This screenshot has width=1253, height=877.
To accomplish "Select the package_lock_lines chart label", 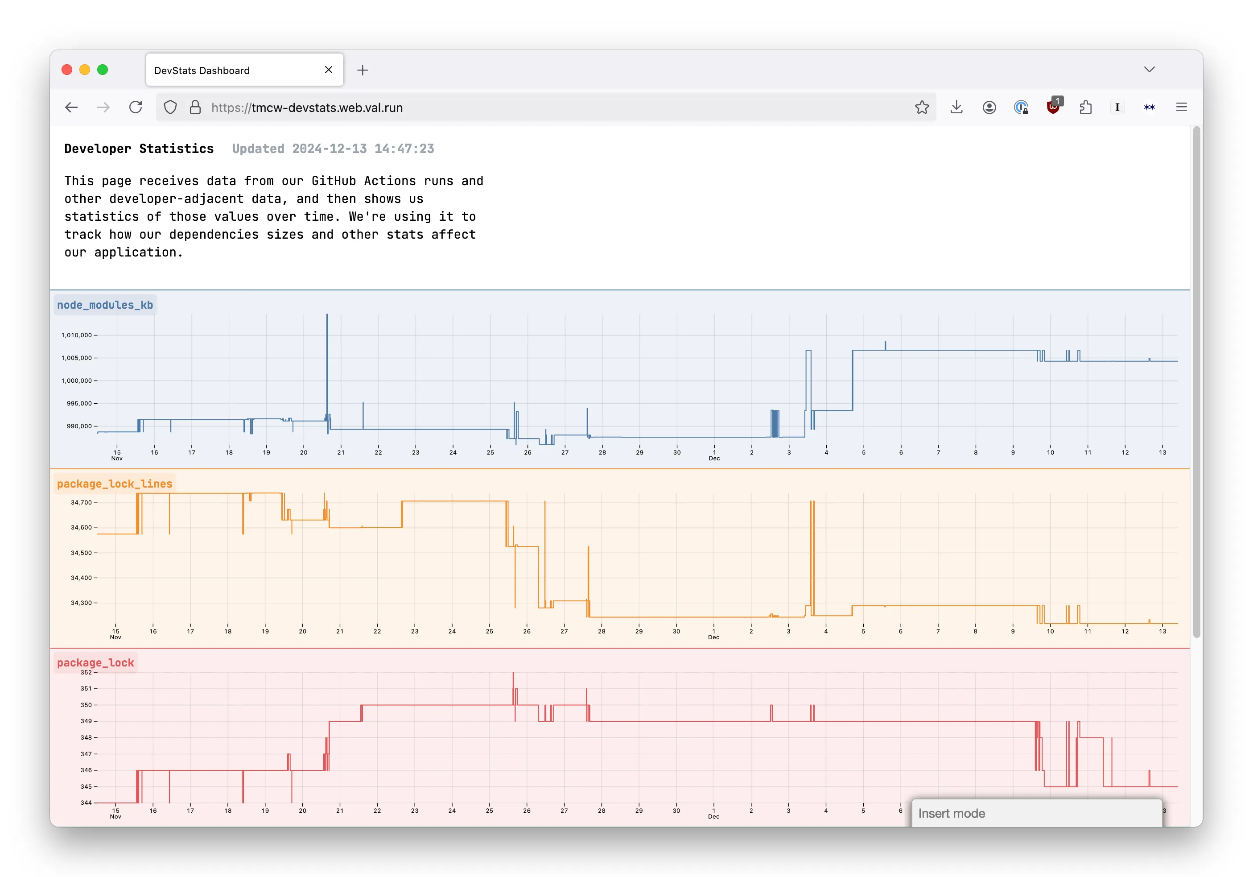I will coord(114,483).
